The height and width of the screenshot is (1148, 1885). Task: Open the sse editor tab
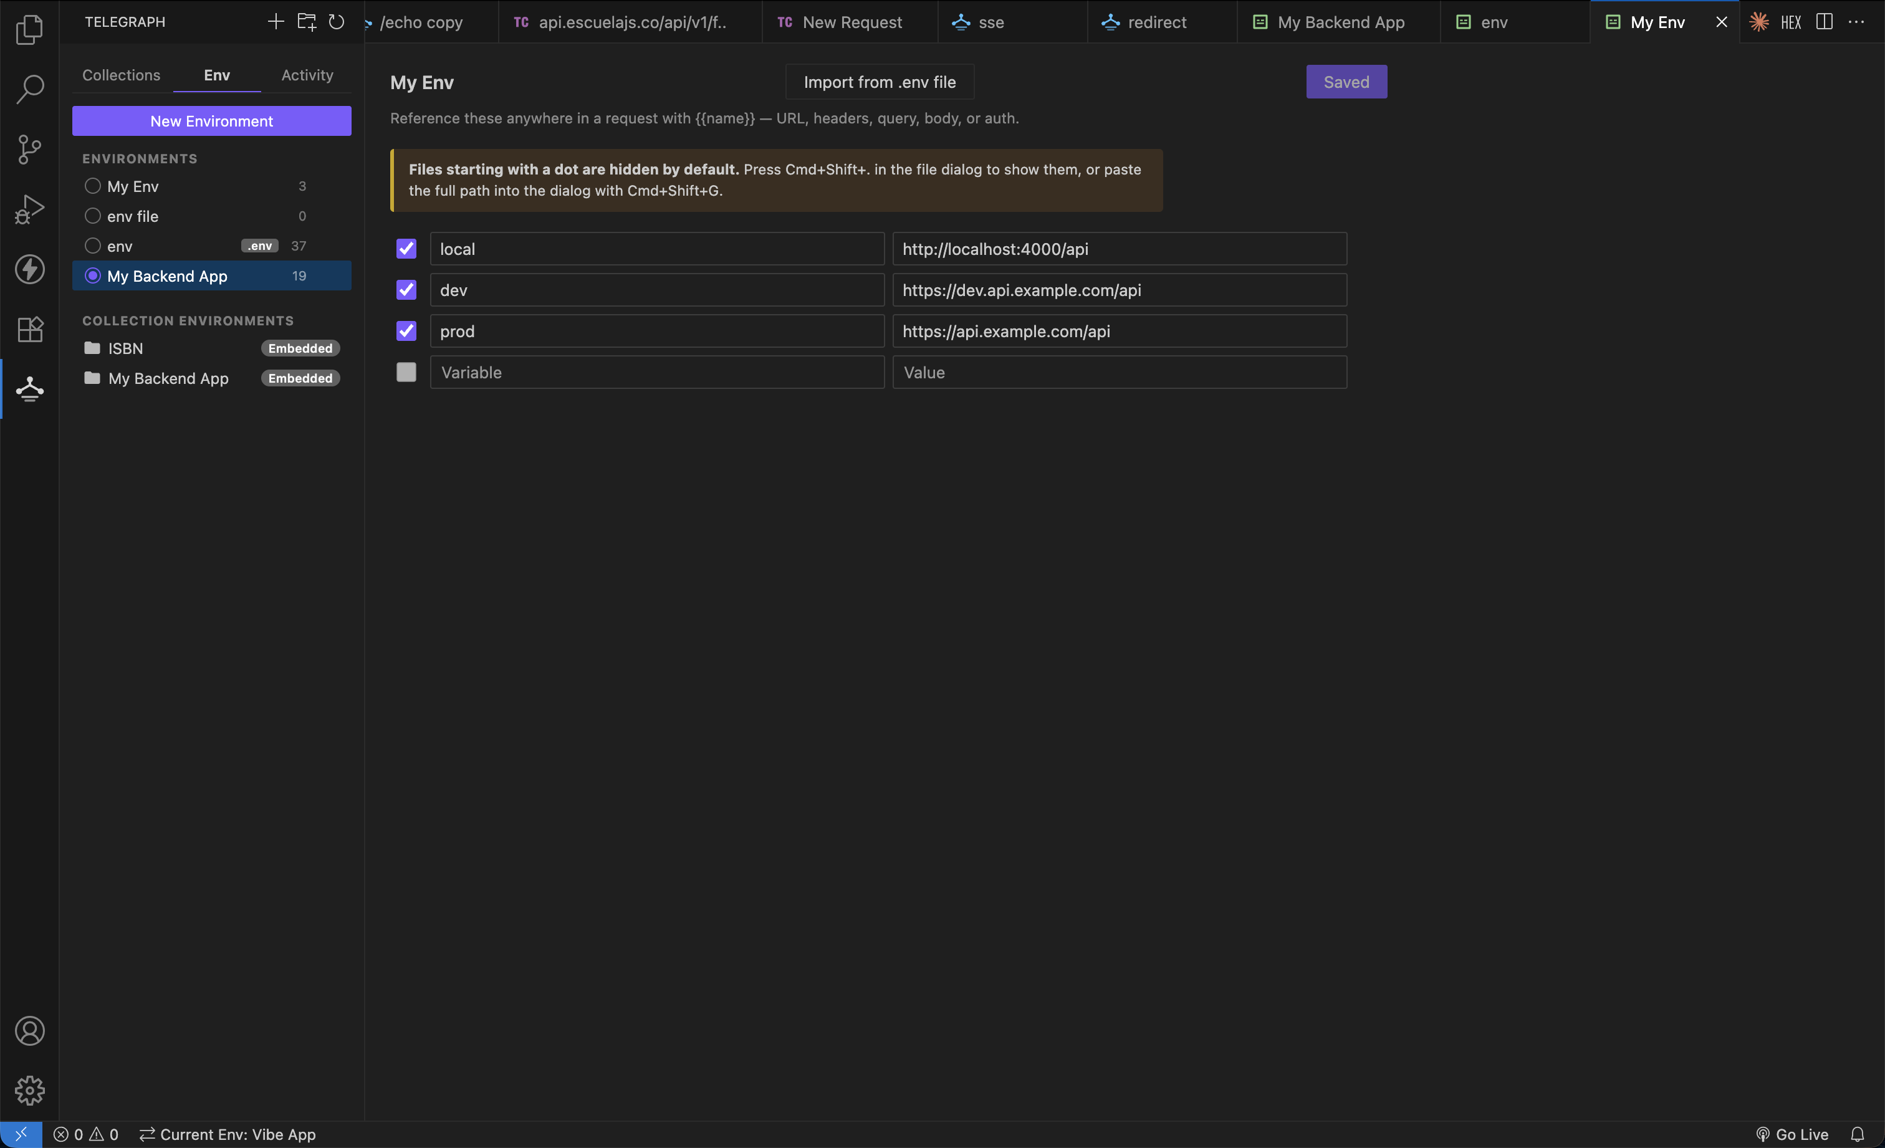[1013, 22]
